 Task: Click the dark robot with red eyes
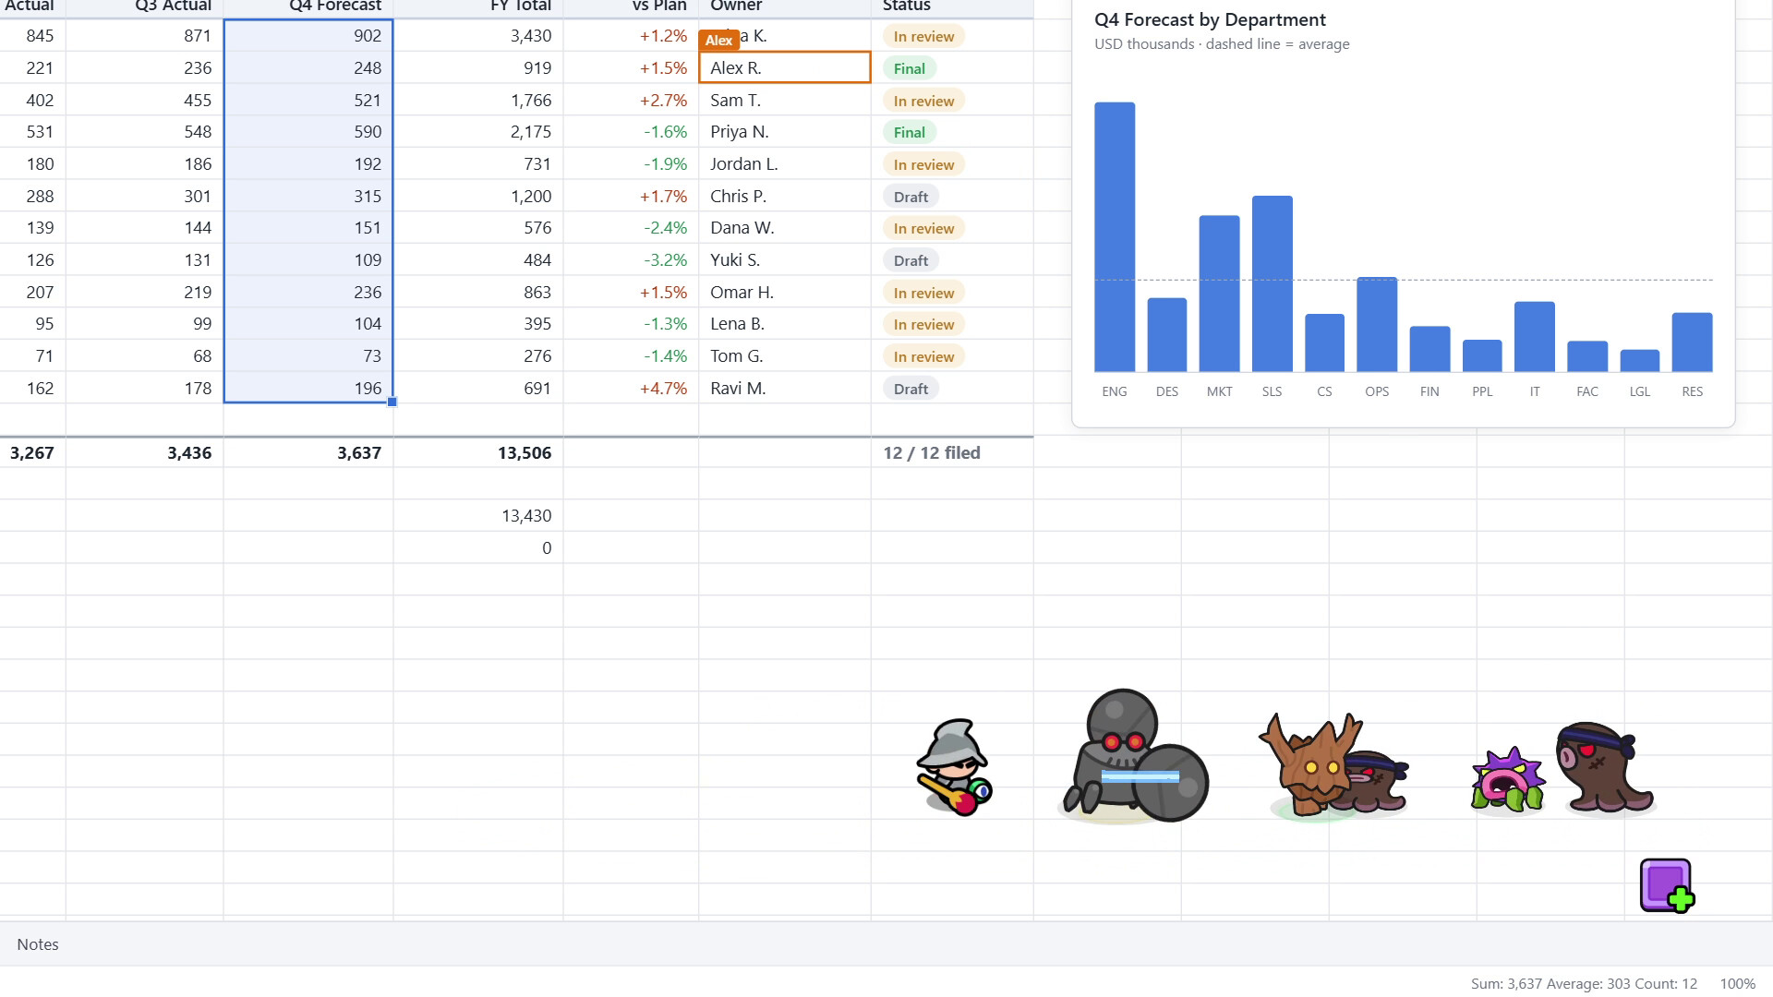pyautogui.click(x=1134, y=756)
